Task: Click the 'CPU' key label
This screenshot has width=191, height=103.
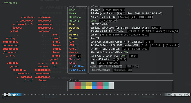Action: click(72, 42)
